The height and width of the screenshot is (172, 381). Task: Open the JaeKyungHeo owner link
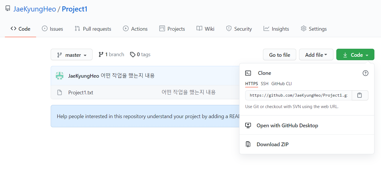pos(35,9)
